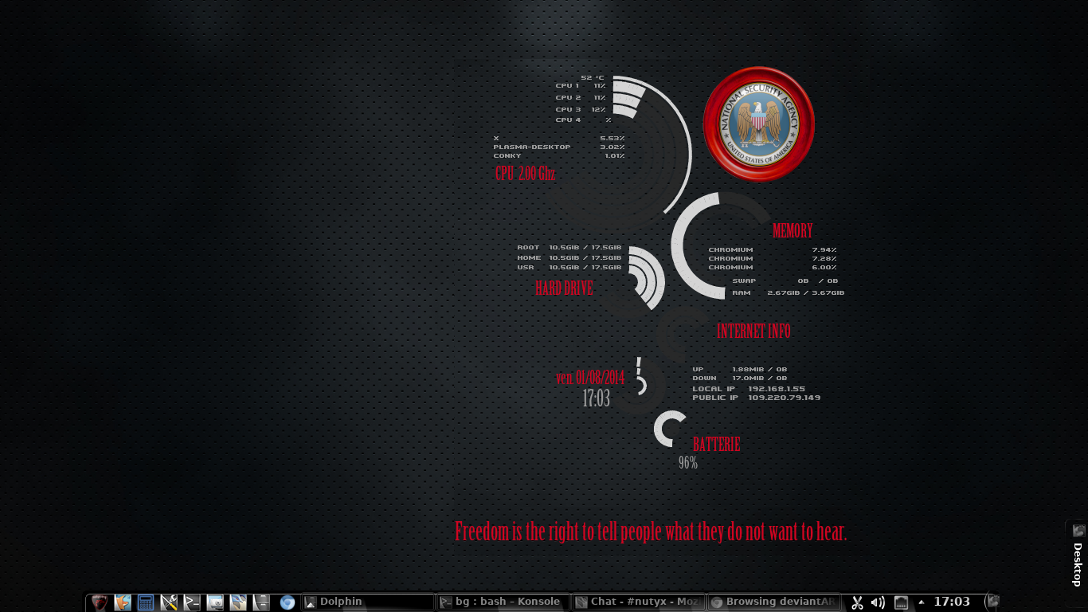Click the 'SWAP' usage line
The height and width of the screenshot is (612, 1088).
(x=785, y=280)
